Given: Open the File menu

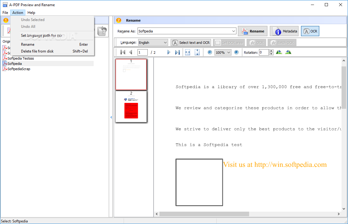Looking at the screenshot, I should click(x=5, y=13).
